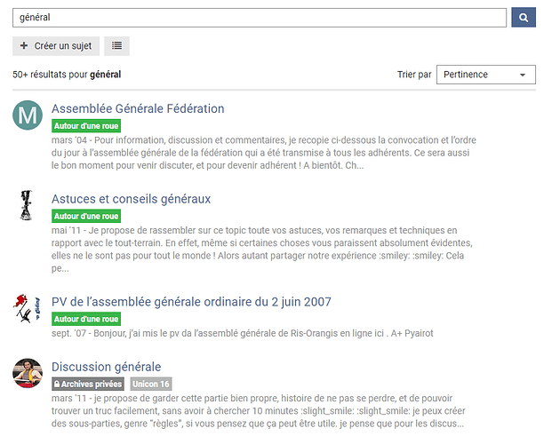Focus the search field containing général
The height and width of the screenshot is (444, 544).
coord(260,18)
